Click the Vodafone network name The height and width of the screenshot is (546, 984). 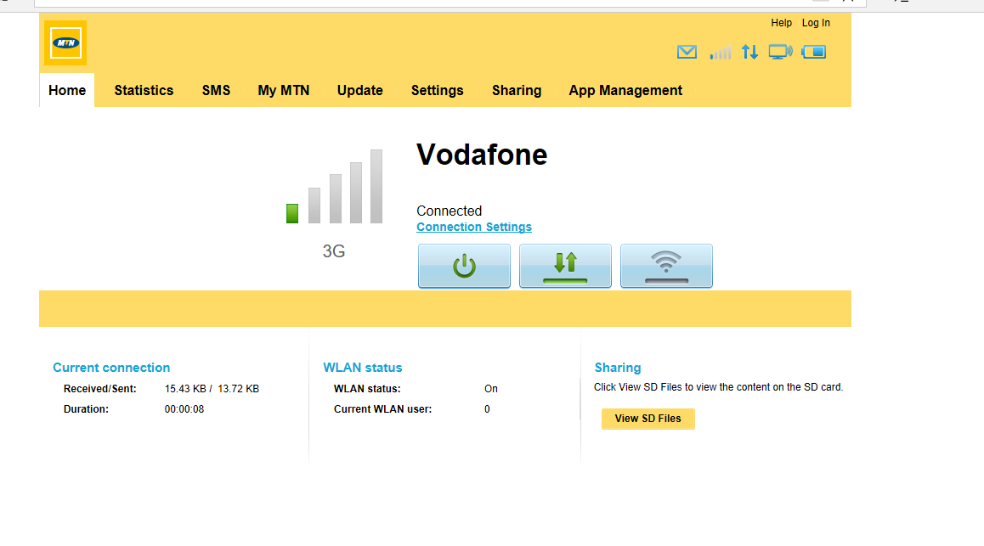tap(482, 155)
